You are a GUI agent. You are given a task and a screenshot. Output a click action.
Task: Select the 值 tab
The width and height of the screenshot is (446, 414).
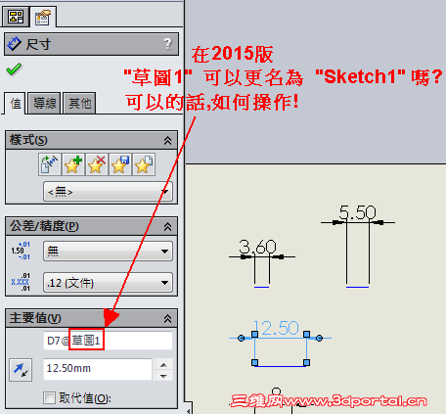click(x=15, y=104)
